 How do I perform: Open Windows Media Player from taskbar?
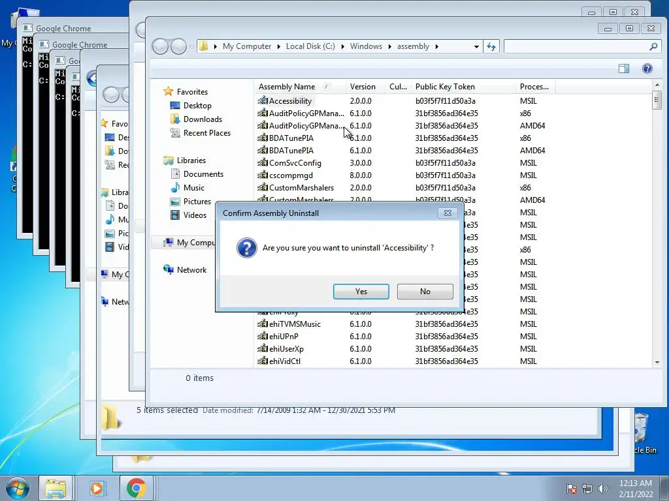pos(97,488)
